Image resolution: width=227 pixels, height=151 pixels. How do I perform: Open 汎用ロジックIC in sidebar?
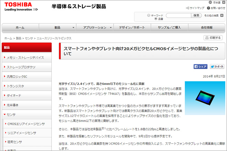(27, 77)
